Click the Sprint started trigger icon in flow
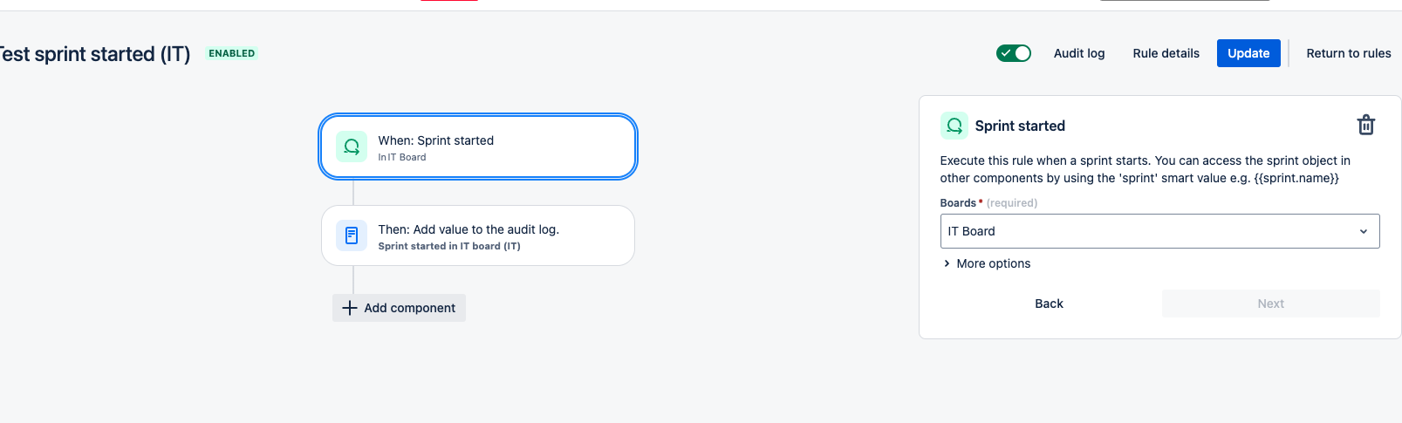 point(352,147)
